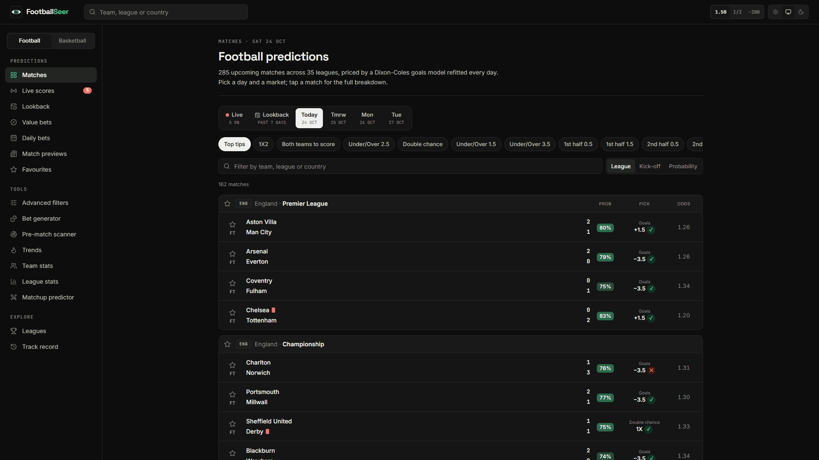
Task: Open the Leagues trophy icon
Action: [14, 331]
